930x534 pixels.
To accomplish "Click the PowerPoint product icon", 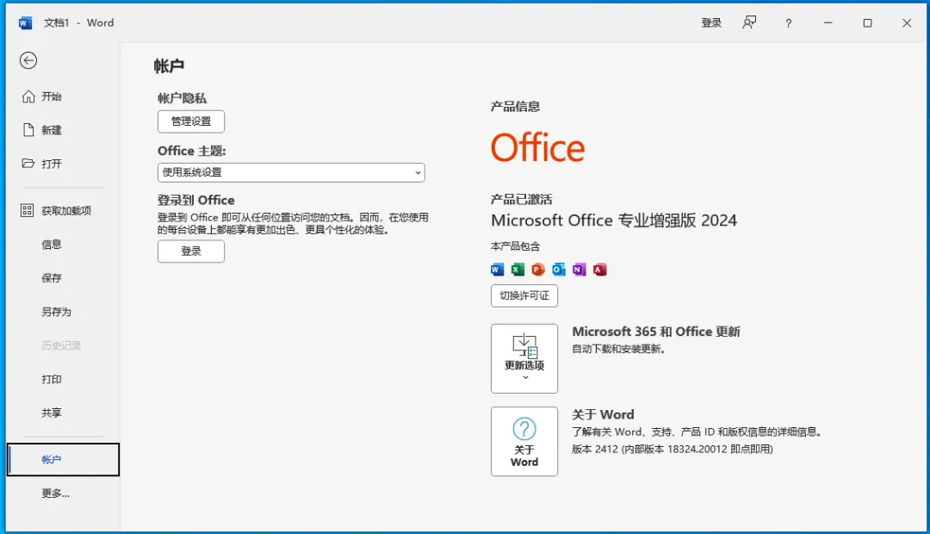I will 538,270.
